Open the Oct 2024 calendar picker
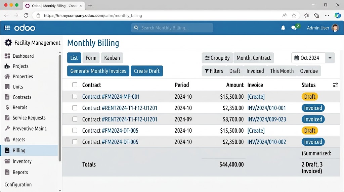The height and width of the screenshot is (192, 344). [308, 58]
